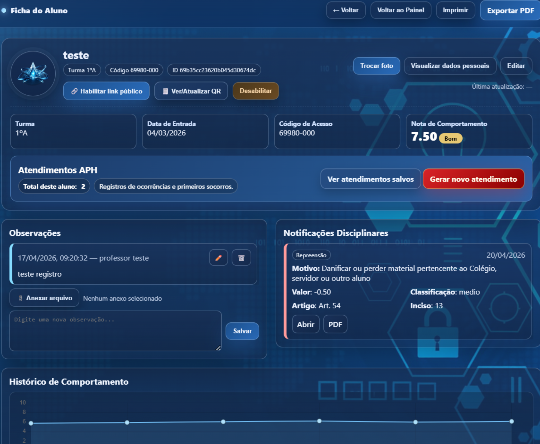Click the 'Valor: -0.50' text
The height and width of the screenshot is (444, 540).
tap(311, 292)
